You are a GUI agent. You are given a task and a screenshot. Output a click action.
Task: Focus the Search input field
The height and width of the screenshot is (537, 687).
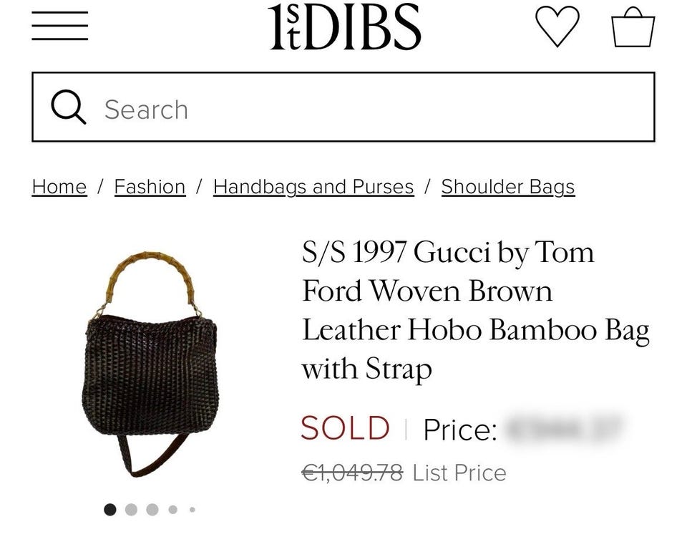[x=343, y=107]
